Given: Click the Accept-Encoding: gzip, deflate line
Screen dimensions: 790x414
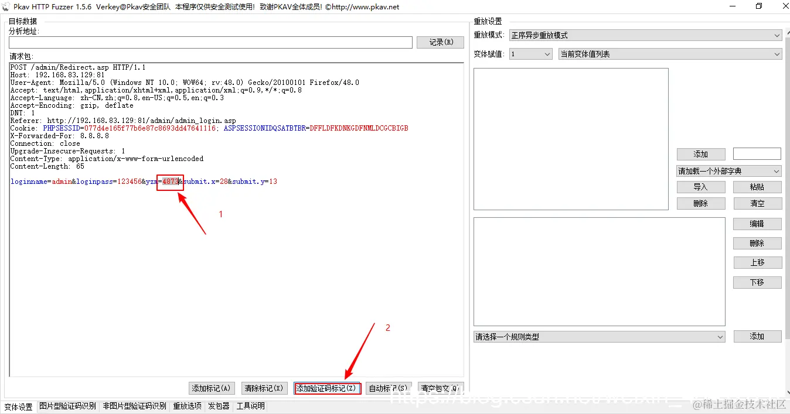Looking at the screenshot, I should pos(71,105).
